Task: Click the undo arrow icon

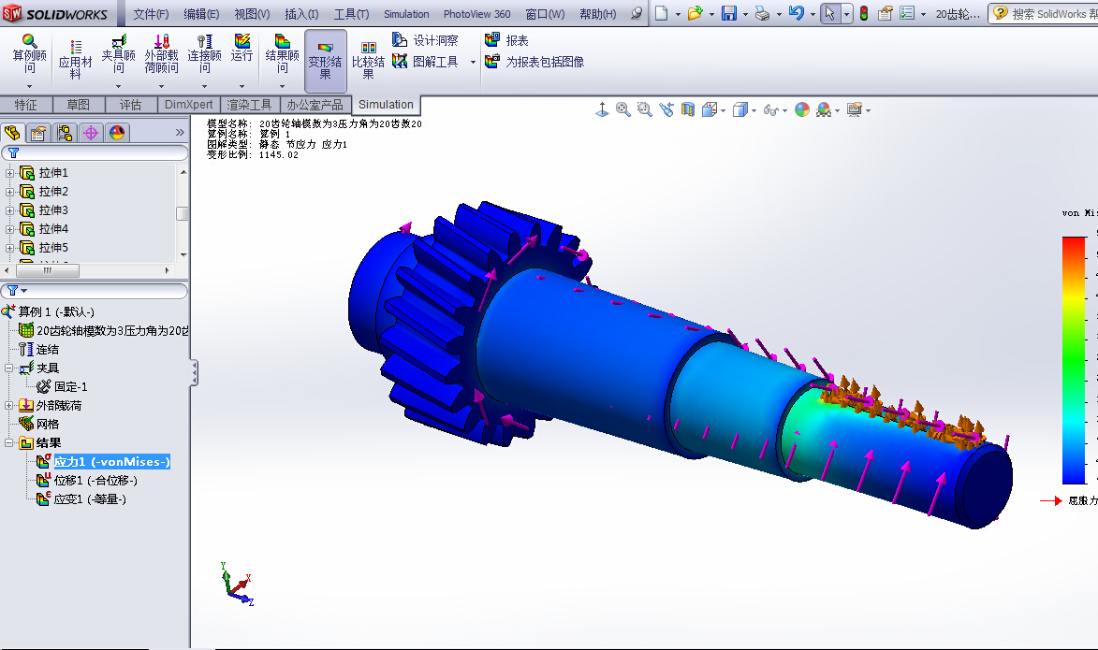Action: coord(797,13)
